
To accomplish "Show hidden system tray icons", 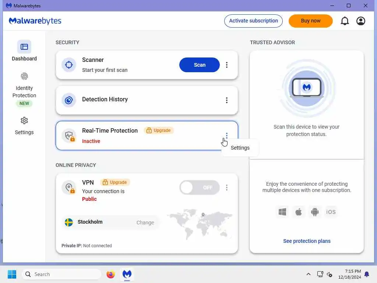I will (x=309, y=274).
